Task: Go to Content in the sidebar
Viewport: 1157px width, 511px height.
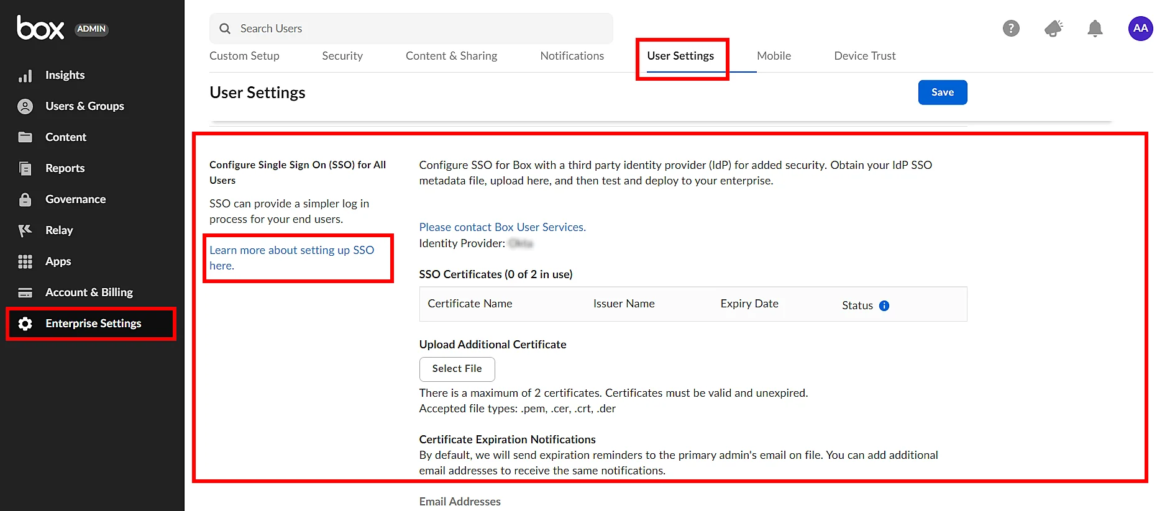Action: coord(66,137)
